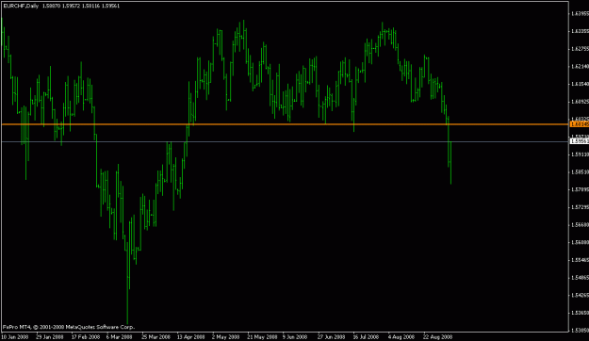
Task: Click the 1.57295 price axis label
Action: coord(580,207)
